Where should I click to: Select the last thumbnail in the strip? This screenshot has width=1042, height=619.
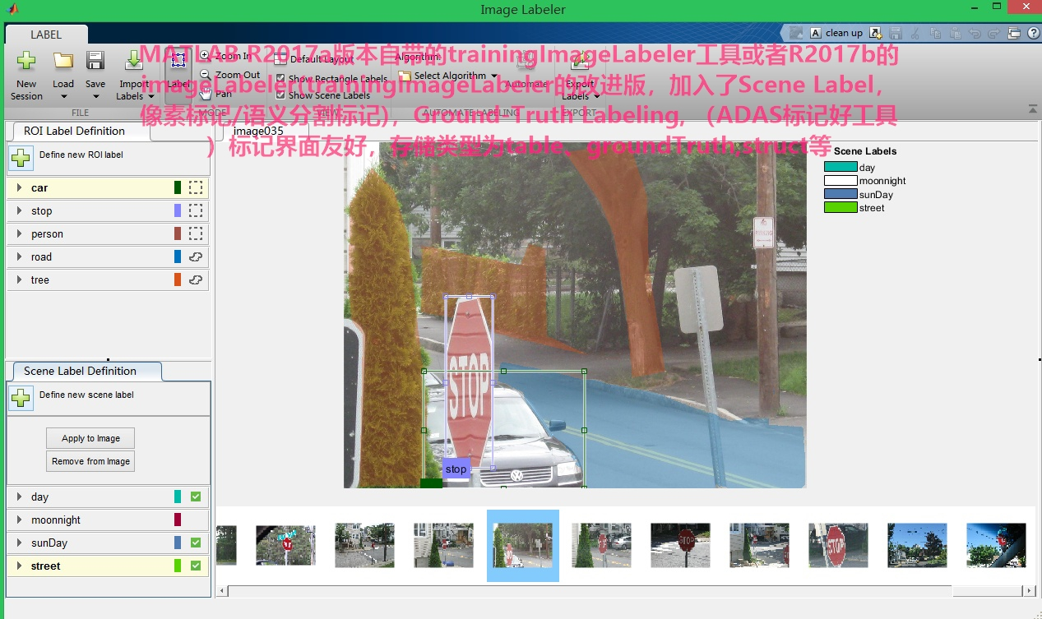coord(996,545)
